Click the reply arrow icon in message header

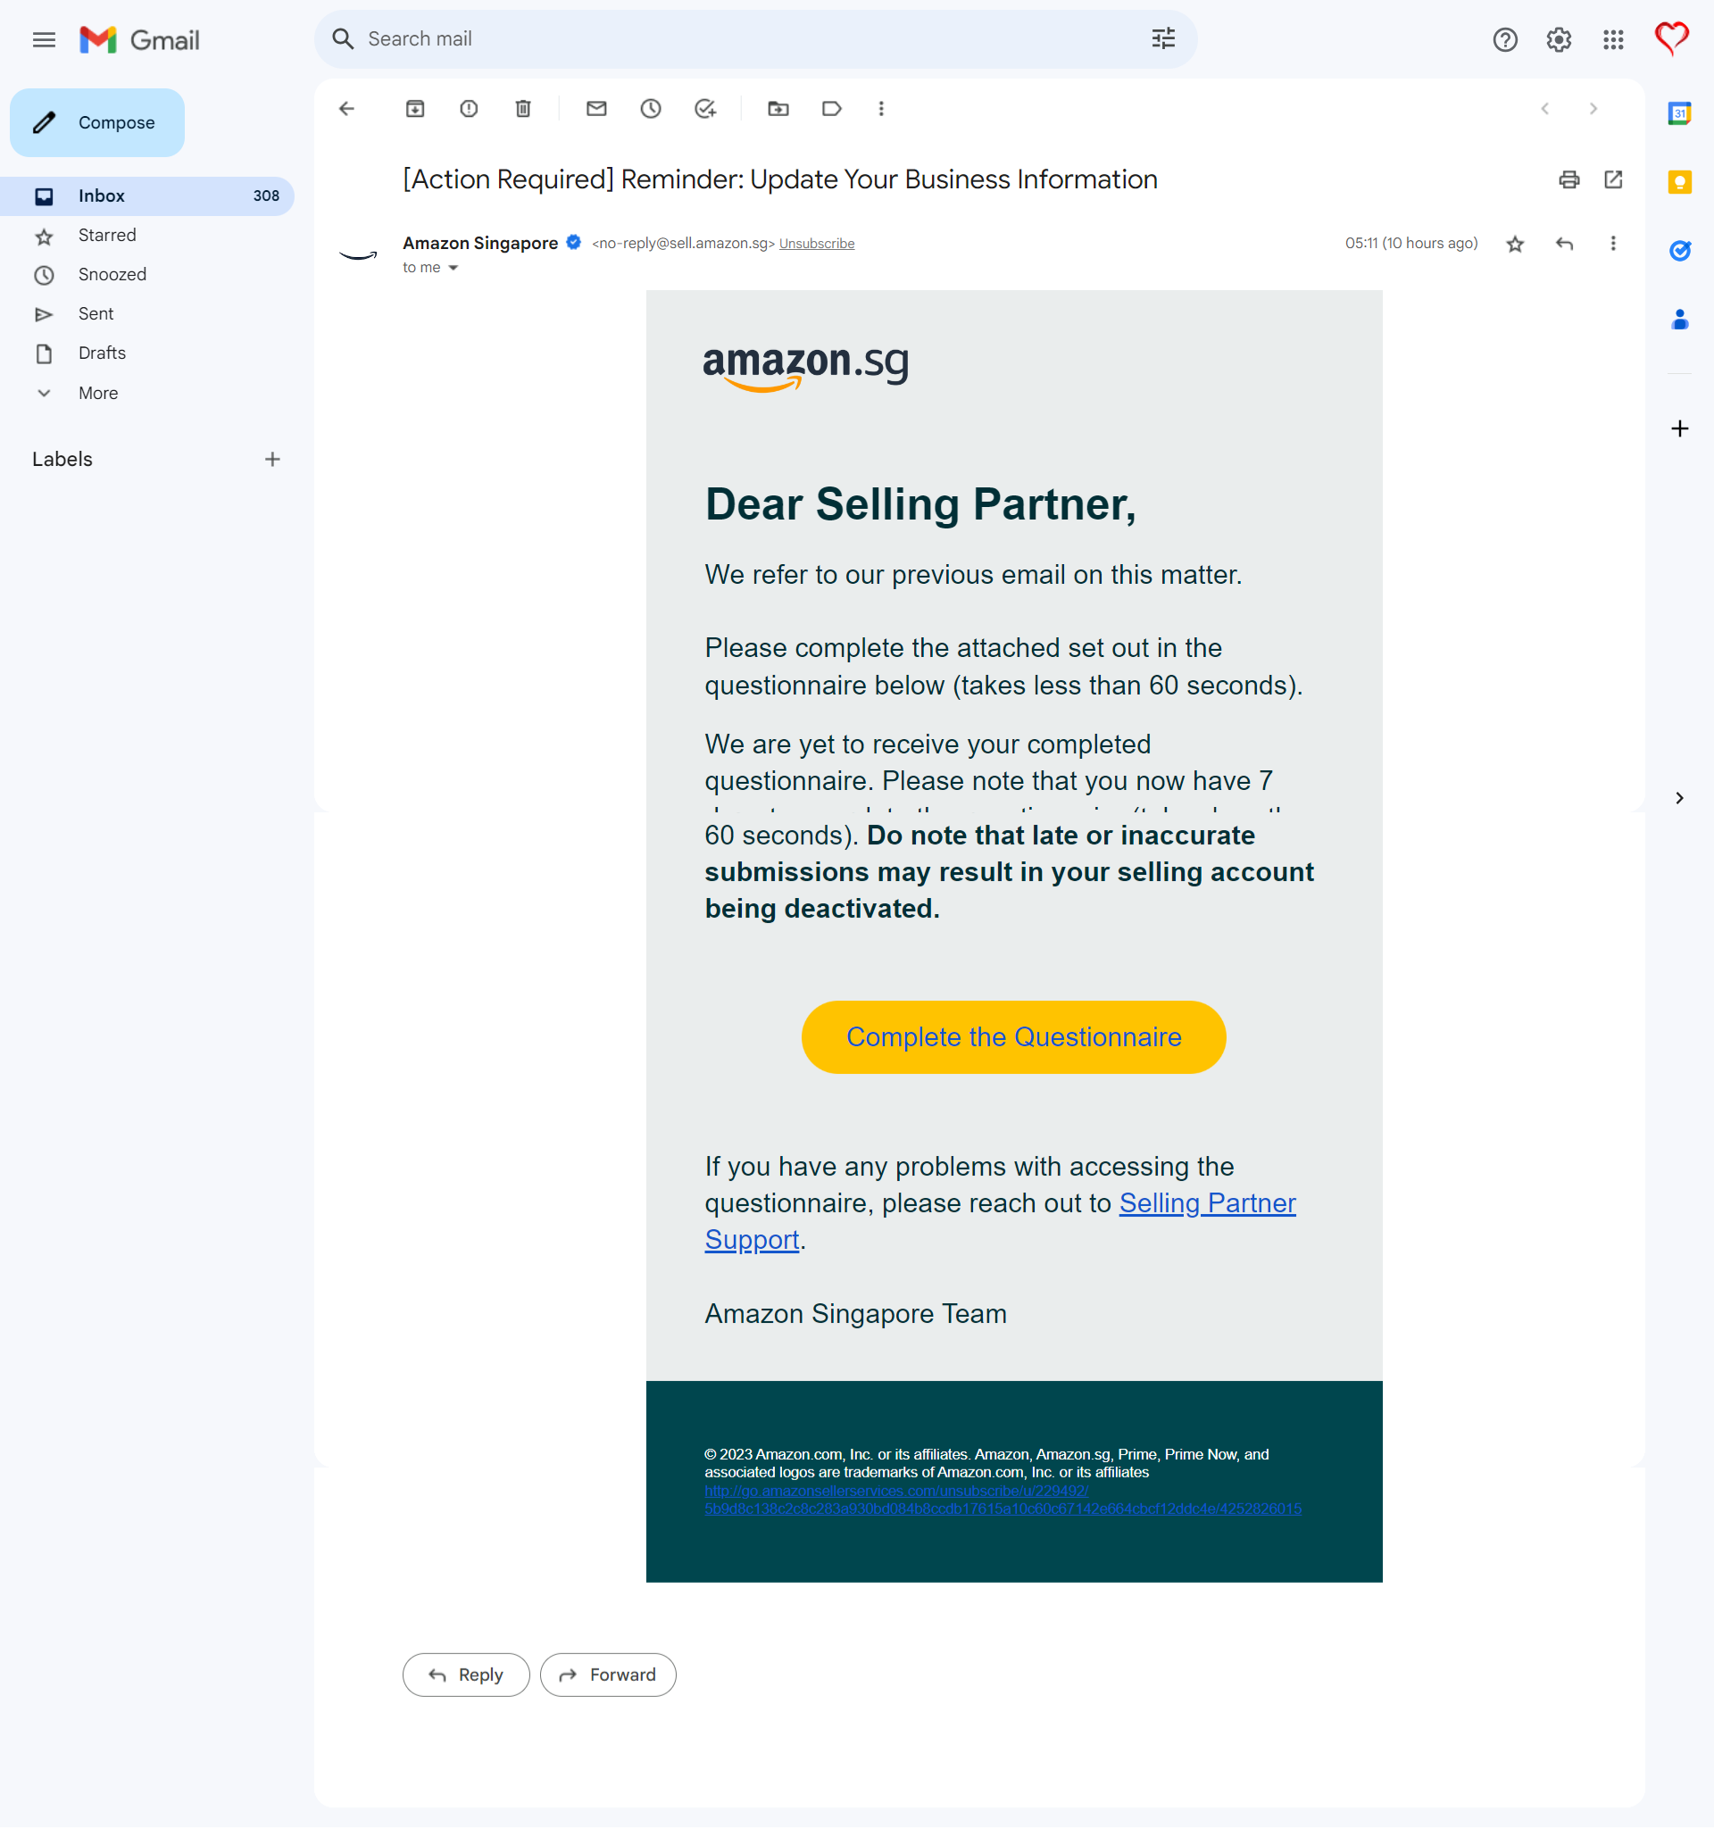[1564, 243]
